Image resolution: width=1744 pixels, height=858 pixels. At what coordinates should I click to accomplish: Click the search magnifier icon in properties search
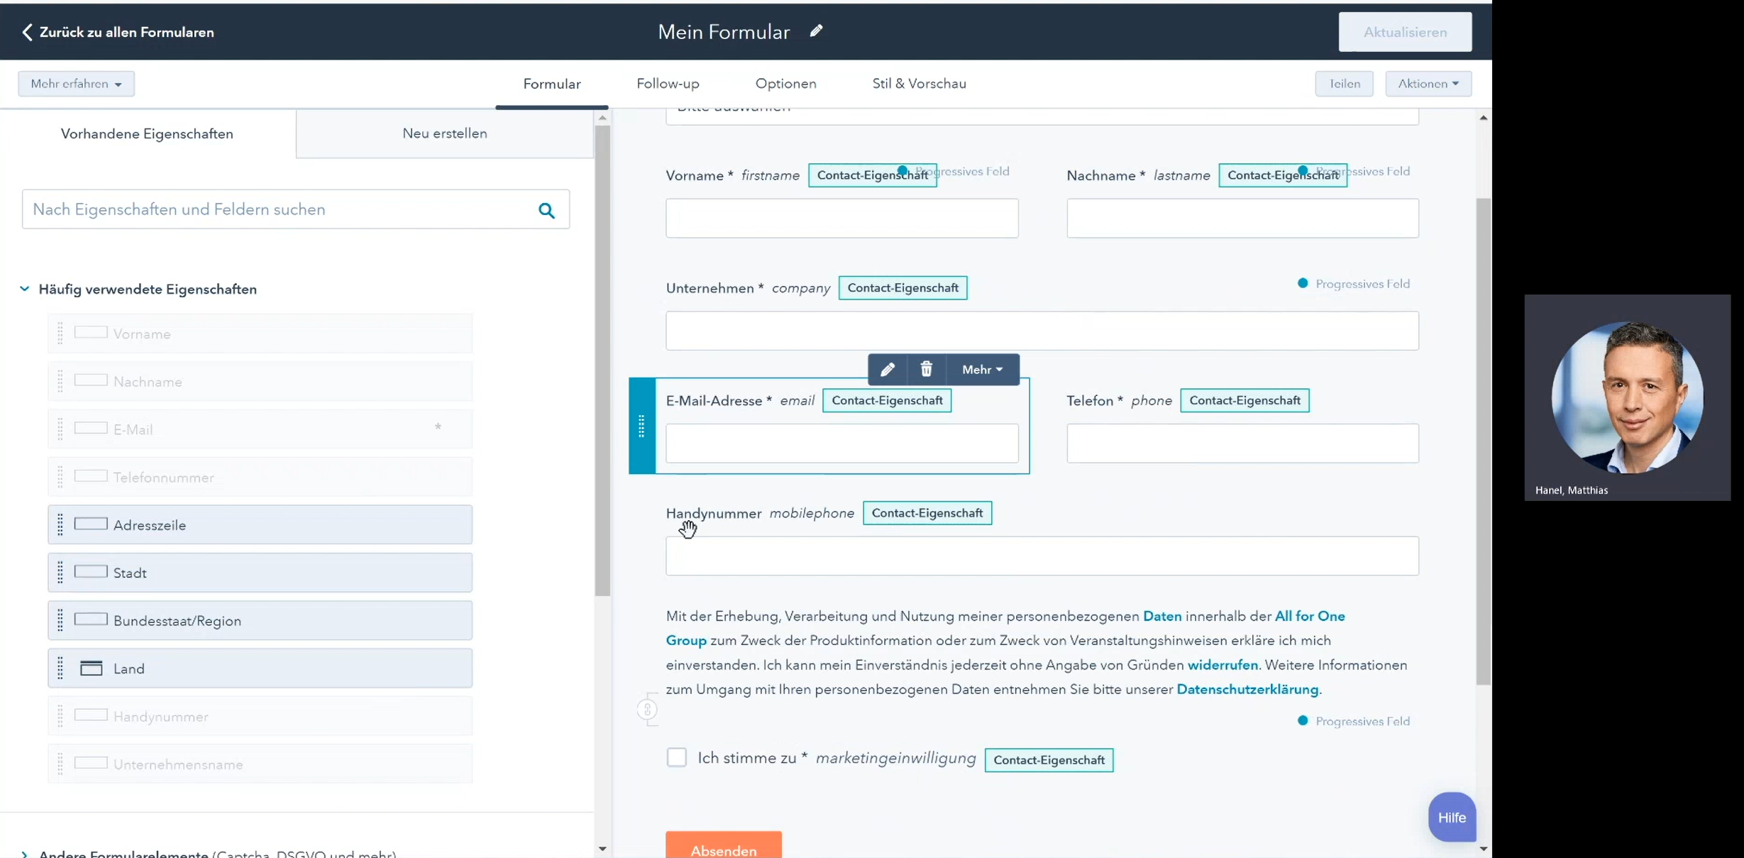(546, 210)
